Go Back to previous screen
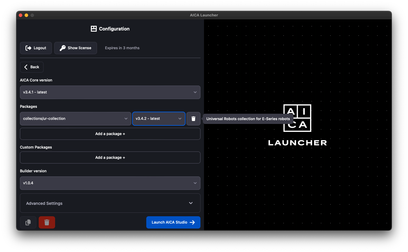This screenshot has width=408, height=252. click(x=32, y=67)
